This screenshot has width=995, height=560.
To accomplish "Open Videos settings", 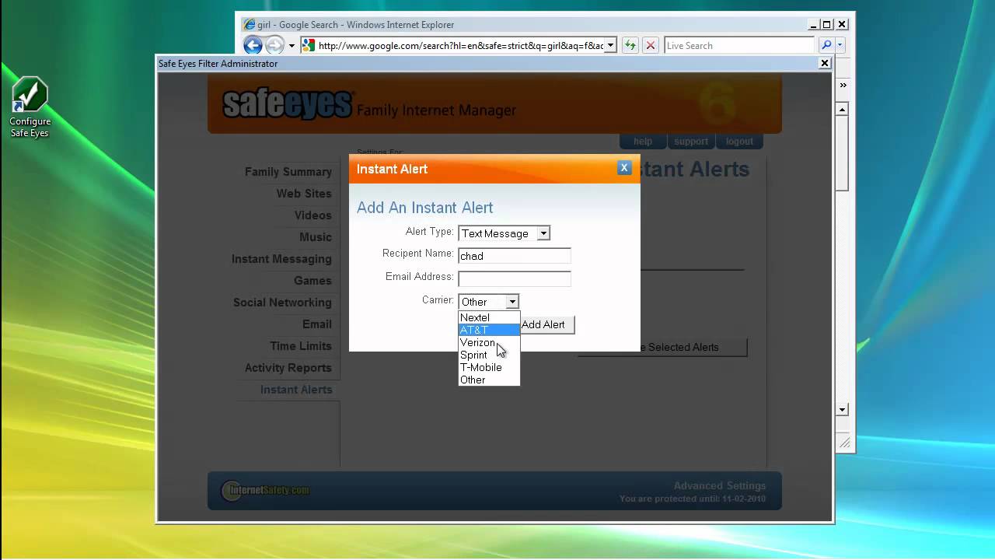I will coord(313,215).
